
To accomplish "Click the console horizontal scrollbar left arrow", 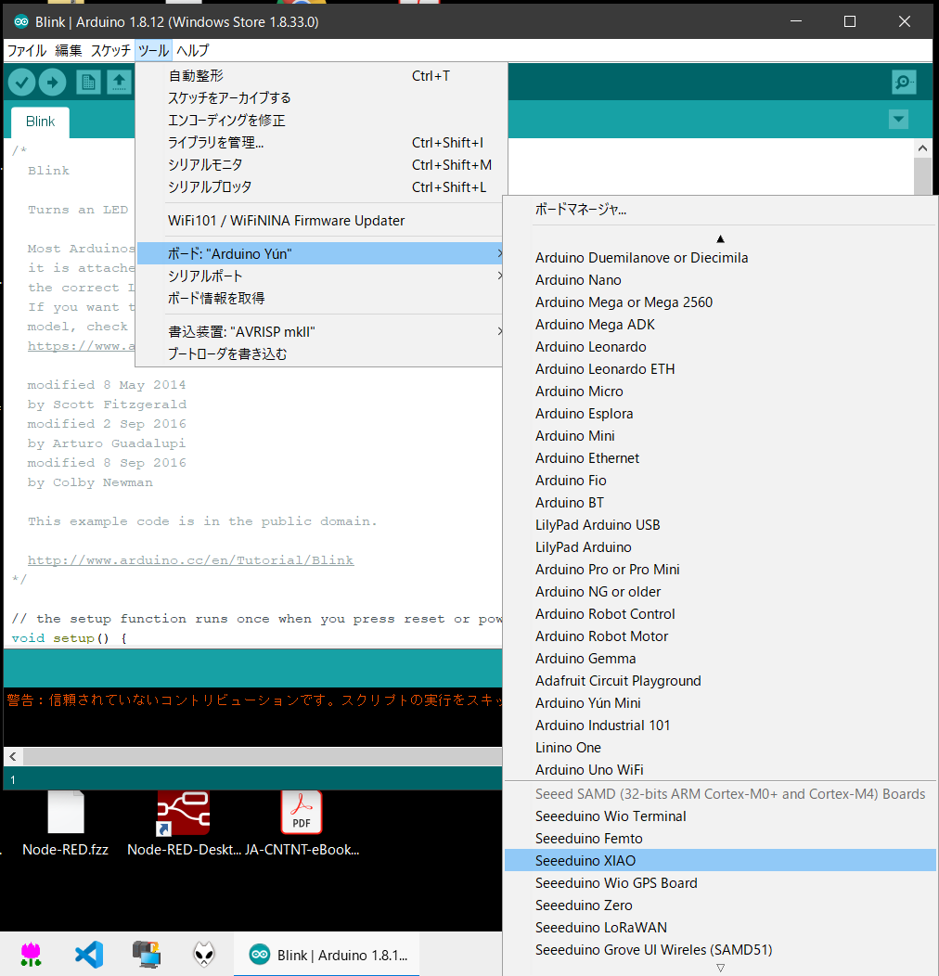I will [x=13, y=757].
